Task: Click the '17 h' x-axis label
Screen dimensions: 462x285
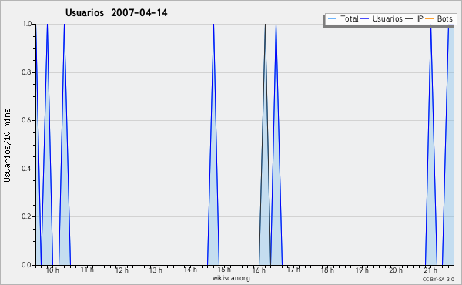Action: tap(293, 270)
